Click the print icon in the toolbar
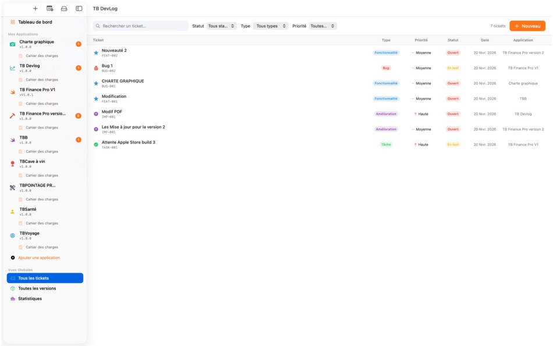553x346 pixels. [x=63, y=8]
